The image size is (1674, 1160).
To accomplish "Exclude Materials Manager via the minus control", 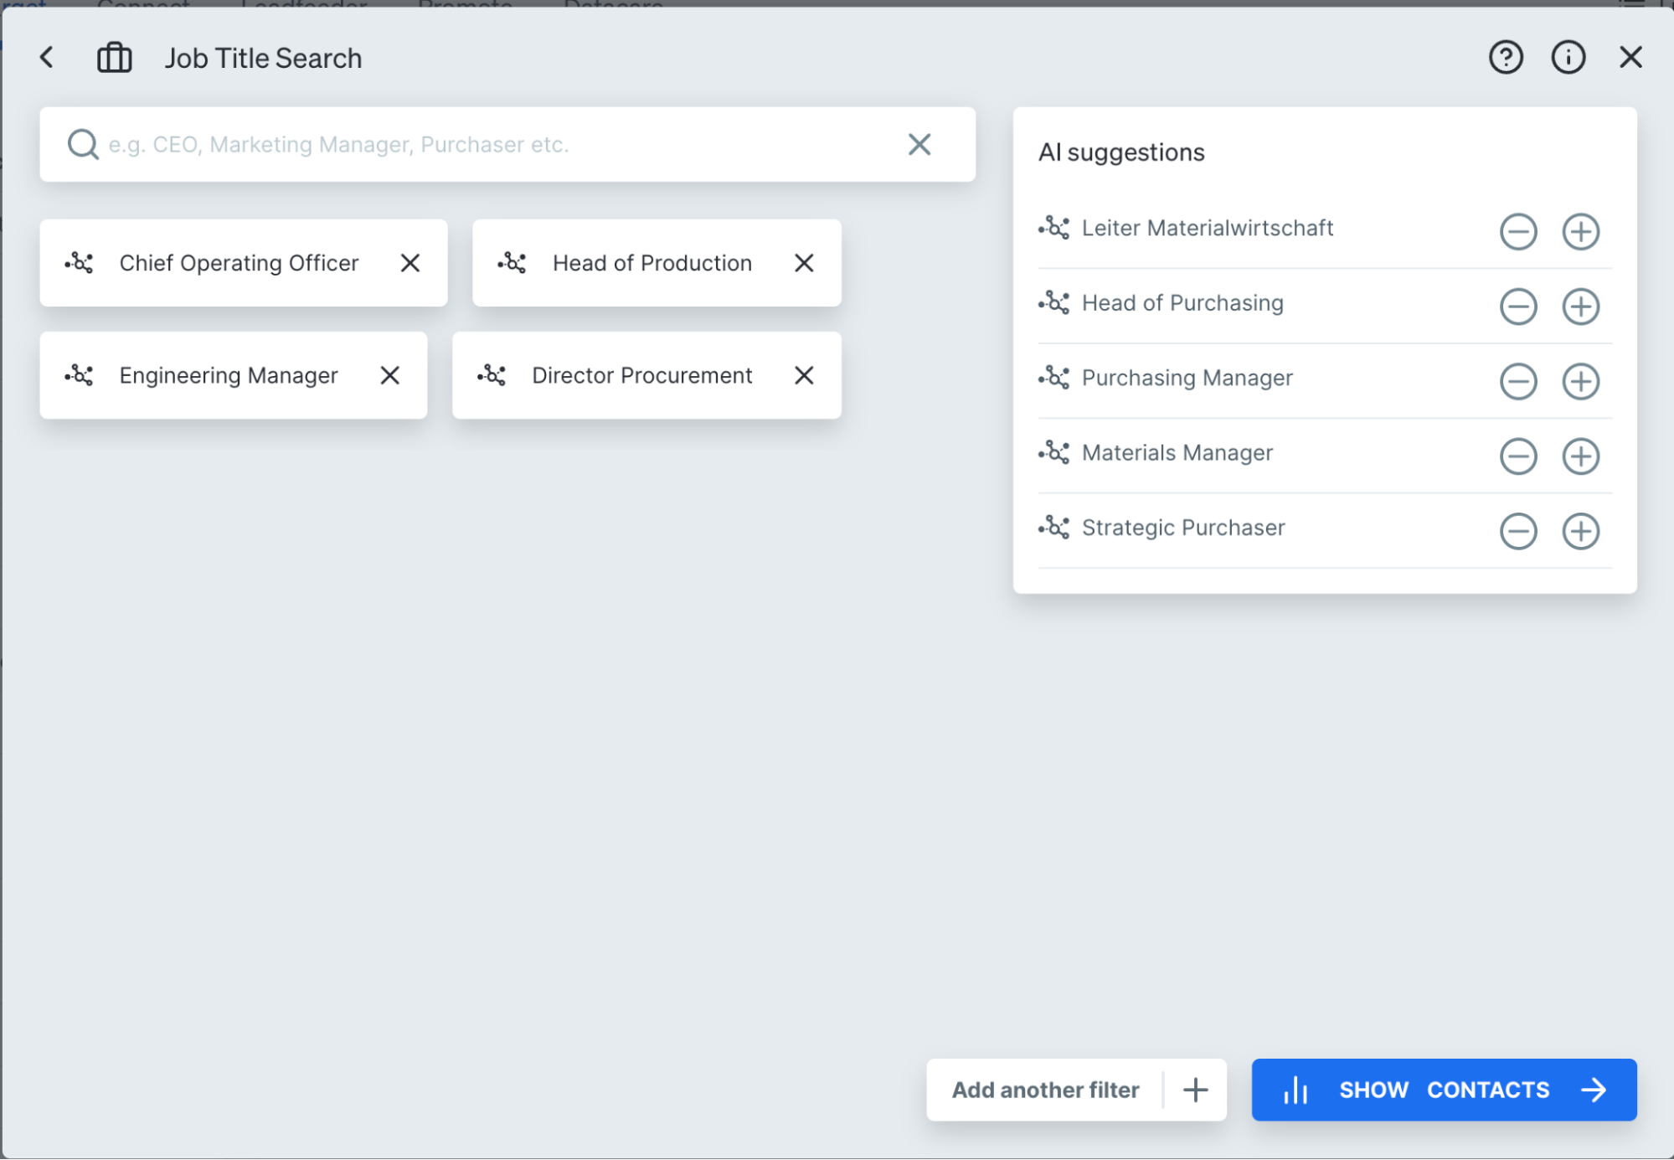I will click(1518, 456).
